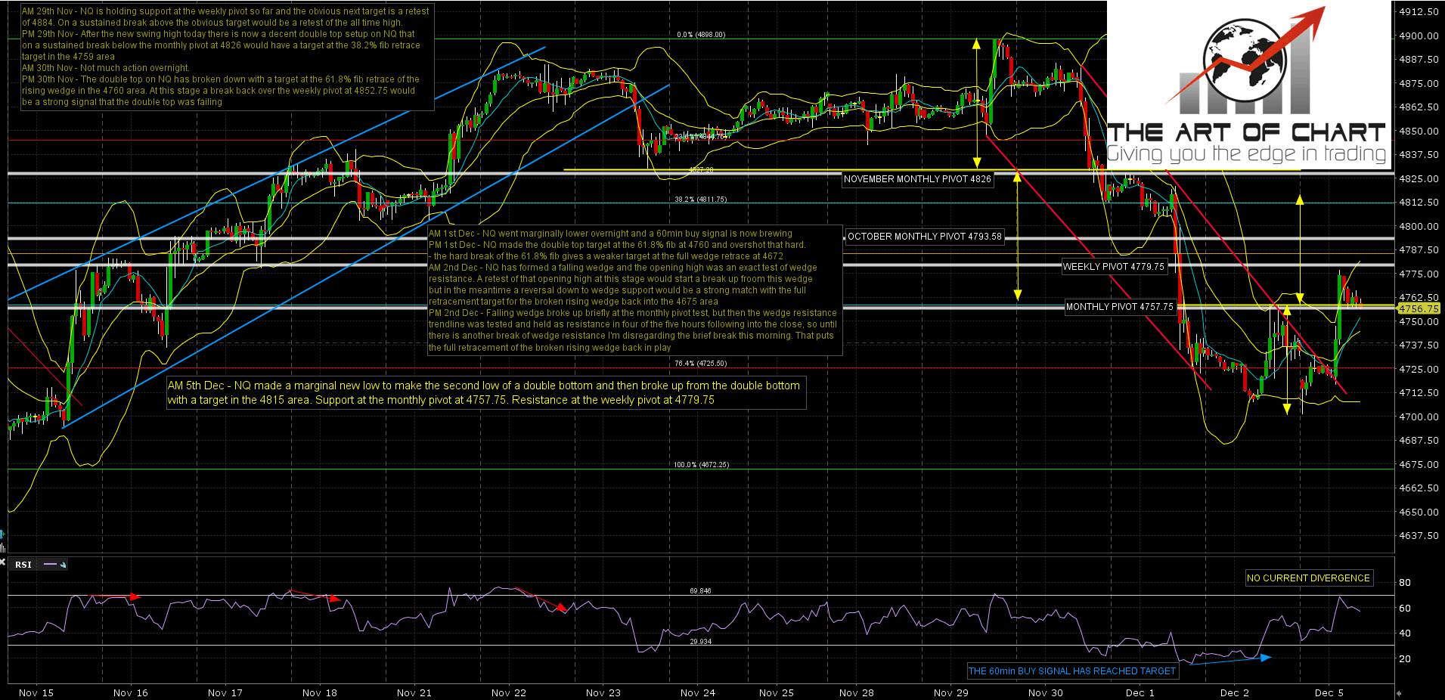The image size is (1445, 700).
Task: Click the scroll-left arrow at bottom right
Action: click(1398, 693)
